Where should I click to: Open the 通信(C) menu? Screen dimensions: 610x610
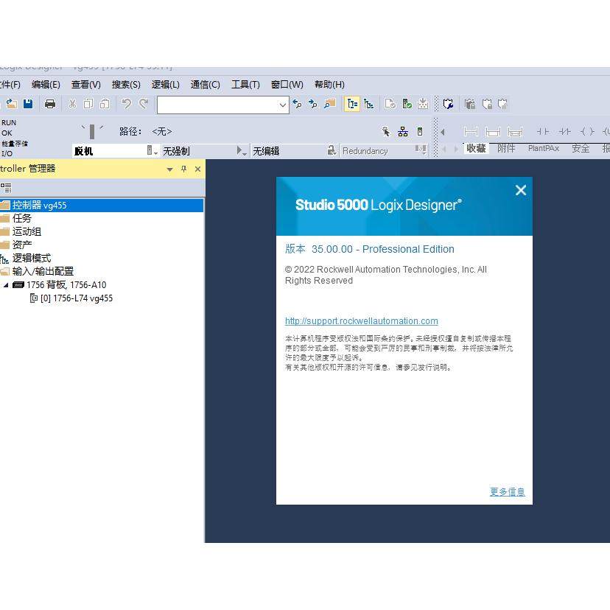pos(206,85)
